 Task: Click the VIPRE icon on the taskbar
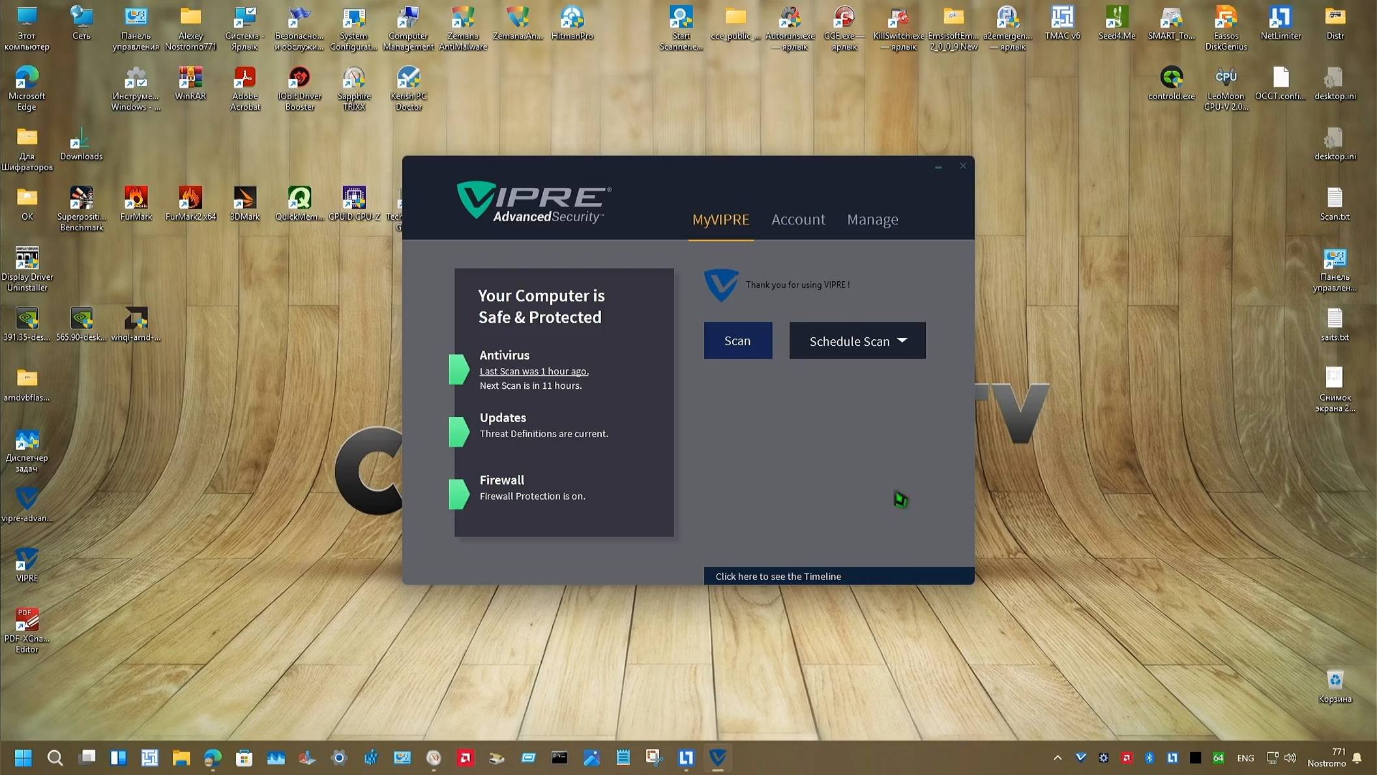(x=718, y=757)
